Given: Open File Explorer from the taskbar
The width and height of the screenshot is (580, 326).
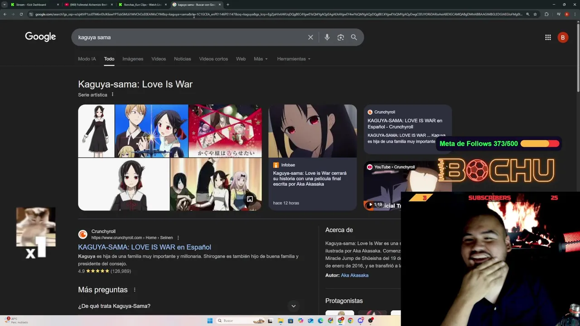Looking at the screenshot, I should click(280, 321).
